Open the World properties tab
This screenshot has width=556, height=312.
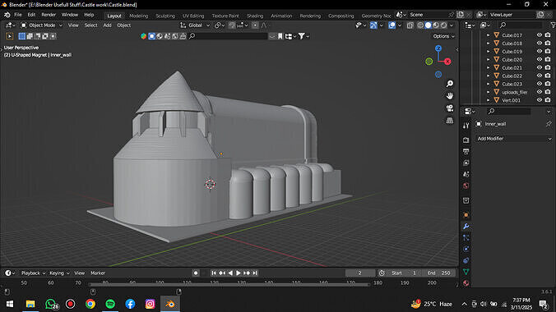click(x=466, y=186)
